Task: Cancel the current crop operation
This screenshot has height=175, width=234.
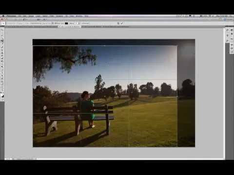Action: click(x=118, y=23)
